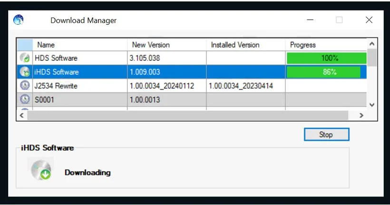
Task: Click the vertical scrollbar thumb
Action: tap(372, 58)
